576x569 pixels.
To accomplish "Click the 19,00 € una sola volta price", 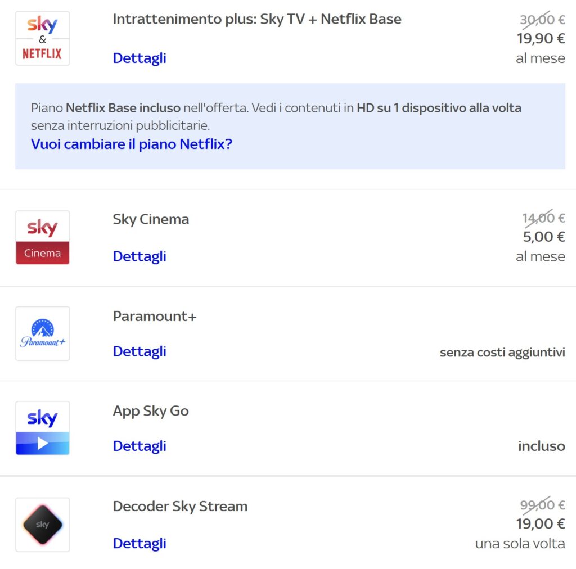I will pos(541,523).
